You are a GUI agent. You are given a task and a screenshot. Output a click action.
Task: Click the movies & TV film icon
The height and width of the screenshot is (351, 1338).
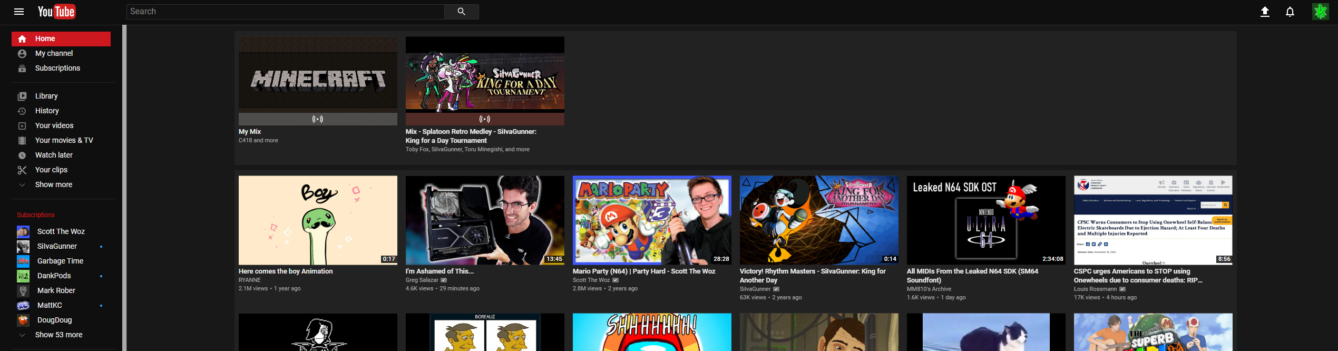tap(22, 141)
